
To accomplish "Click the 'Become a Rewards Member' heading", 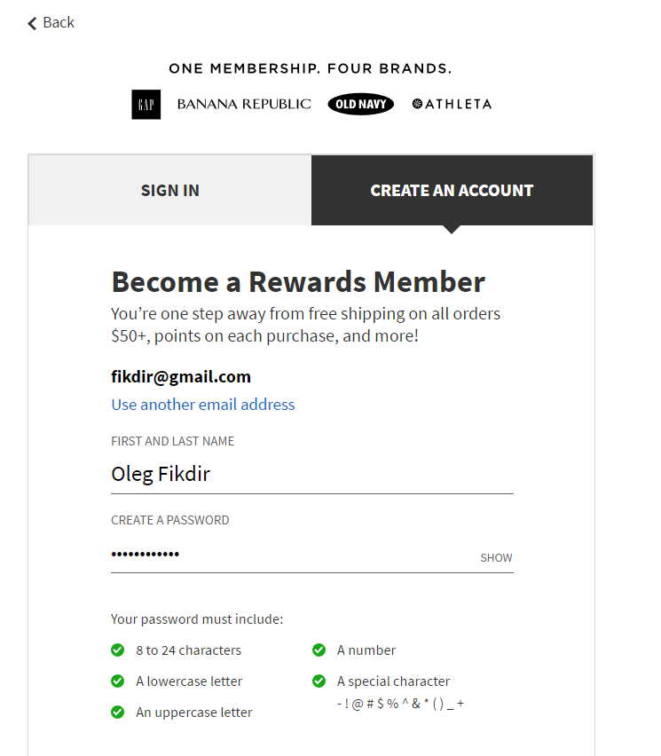I will (298, 282).
